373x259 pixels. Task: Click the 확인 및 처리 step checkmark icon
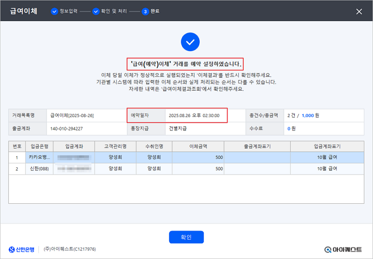click(x=96, y=11)
